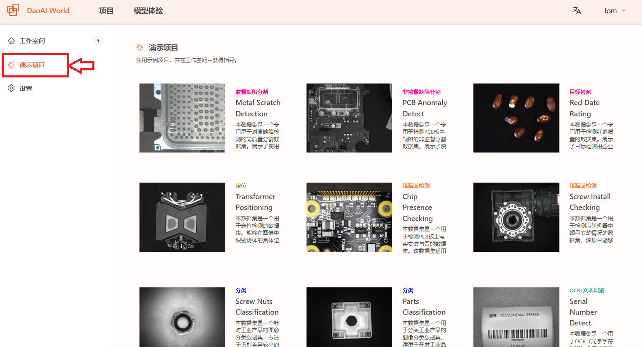This screenshot has height=347, width=642.
Task: Click the Transformer Positioning description text
Action: (x=257, y=229)
